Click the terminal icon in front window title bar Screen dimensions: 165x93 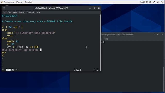click(x=4, y=8)
